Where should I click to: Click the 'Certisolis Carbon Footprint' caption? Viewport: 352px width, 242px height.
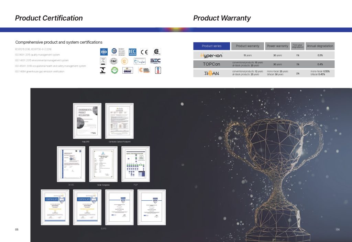pyautogui.click(x=120, y=142)
